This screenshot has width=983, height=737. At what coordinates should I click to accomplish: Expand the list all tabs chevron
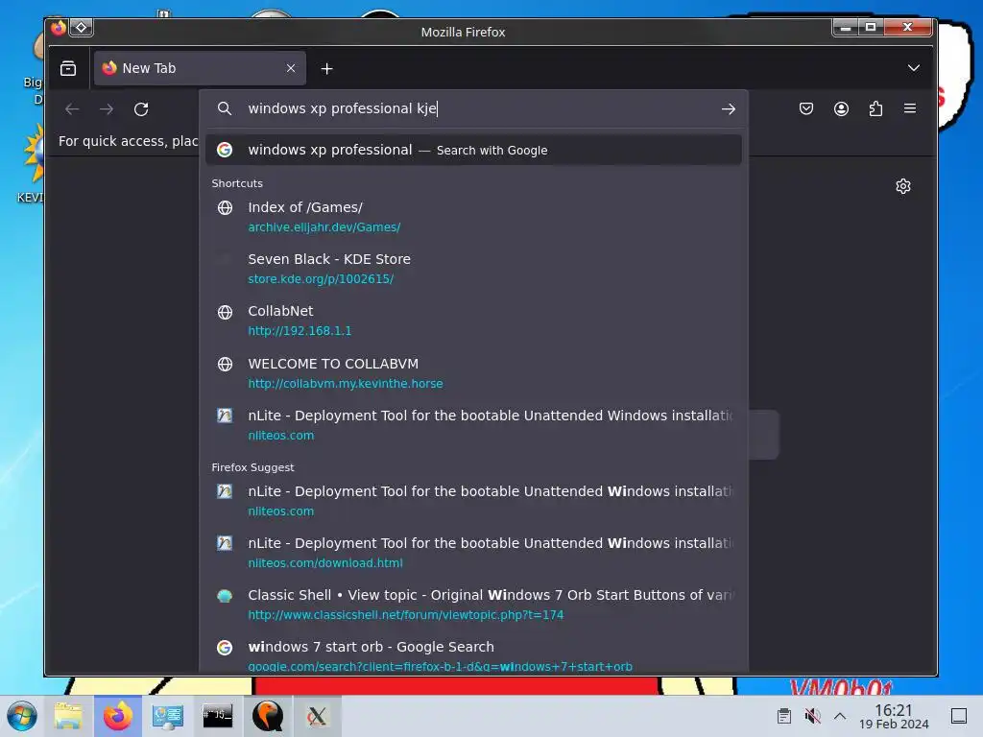click(x=914, y=68)
